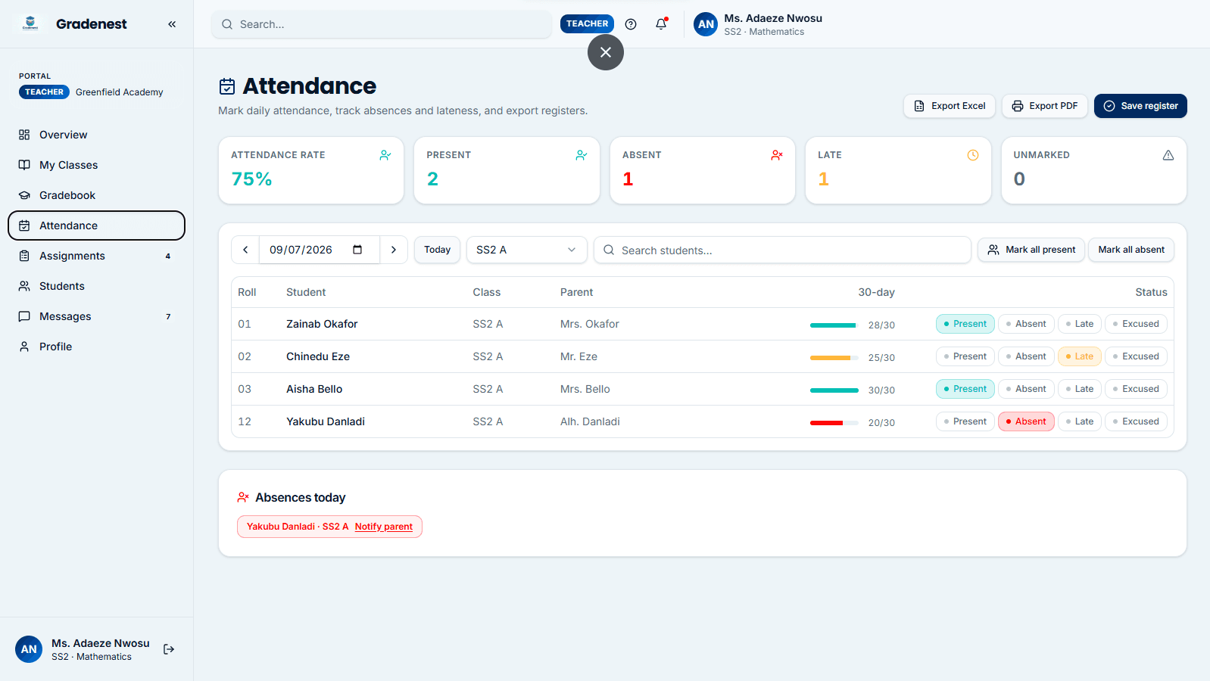Viewport: 1210px width, 681px height.
Task: Open Assignments in the sidebar
Action: [96, 256]
